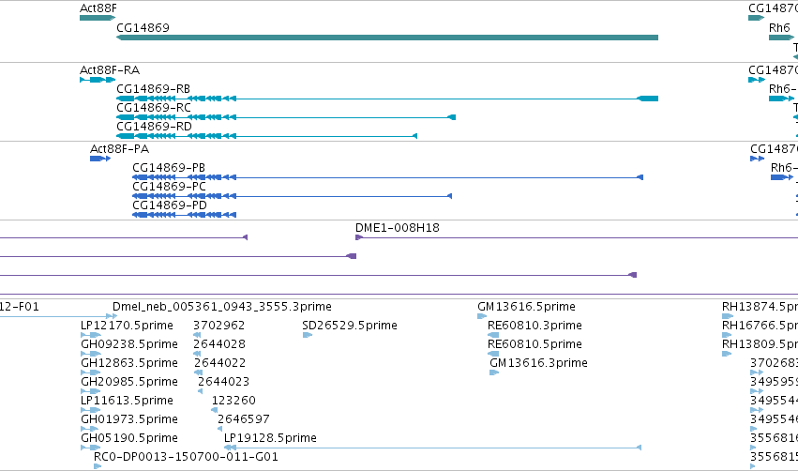Click feature 123260 label

click(x=233, y=401)
